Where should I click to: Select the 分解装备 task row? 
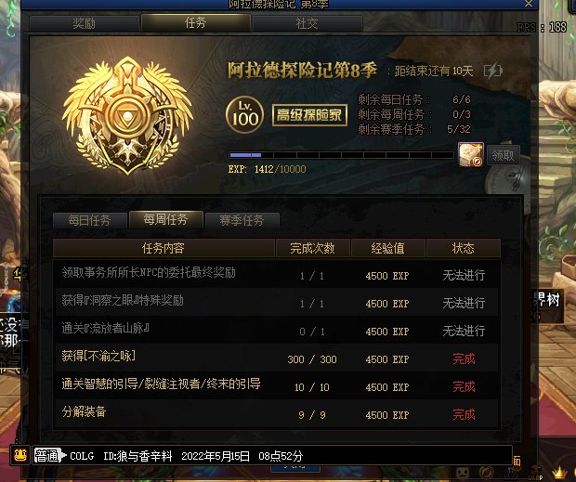tap(276, 413)
